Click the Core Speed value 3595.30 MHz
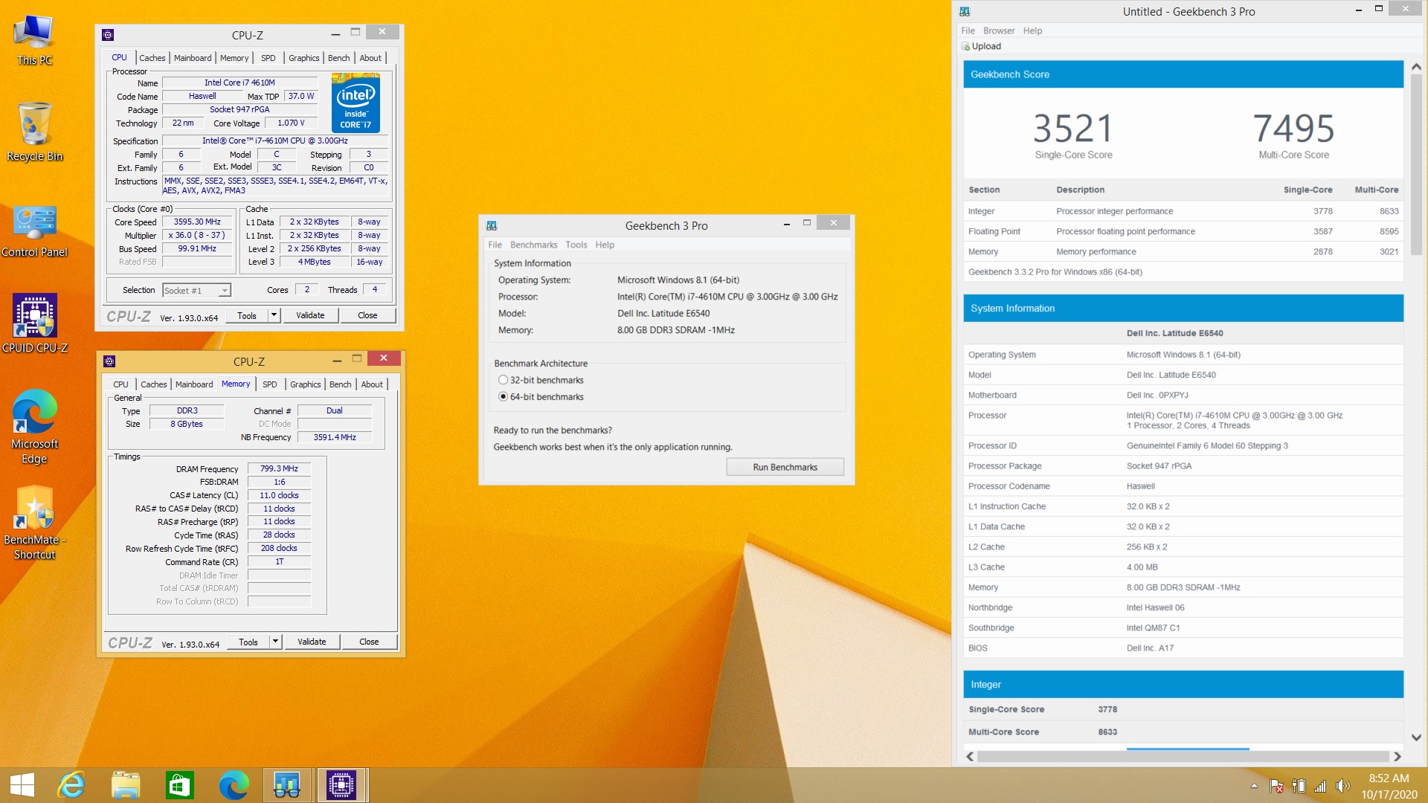 click(197, 222)
